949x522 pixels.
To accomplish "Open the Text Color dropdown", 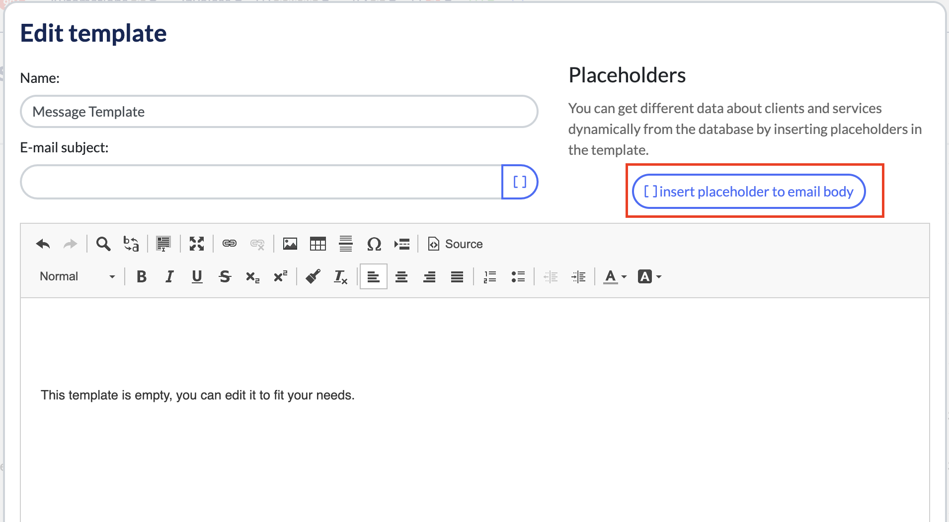I will click(x=614, y=276).
